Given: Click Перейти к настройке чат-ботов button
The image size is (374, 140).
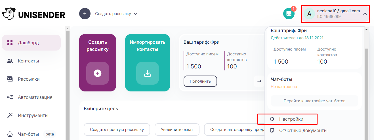Looking at the screenshot, I should coord(314,101).
